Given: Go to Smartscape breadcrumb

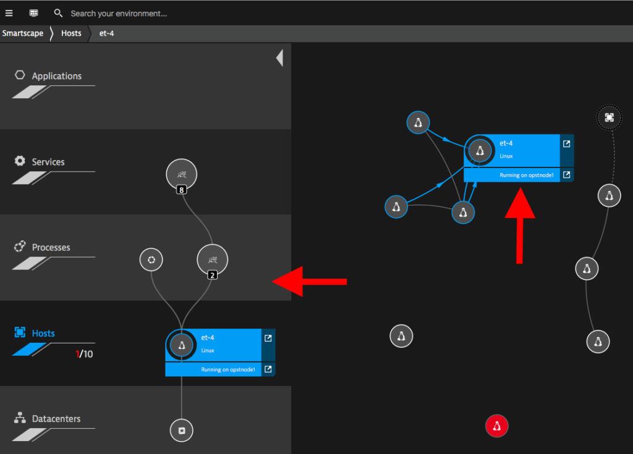Looking at the screenshot, I should [x=23, y=33].
